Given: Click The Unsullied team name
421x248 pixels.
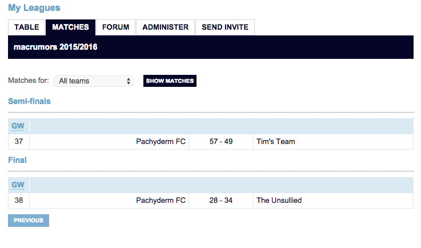Looking at the screenshot, I should 279,201.
